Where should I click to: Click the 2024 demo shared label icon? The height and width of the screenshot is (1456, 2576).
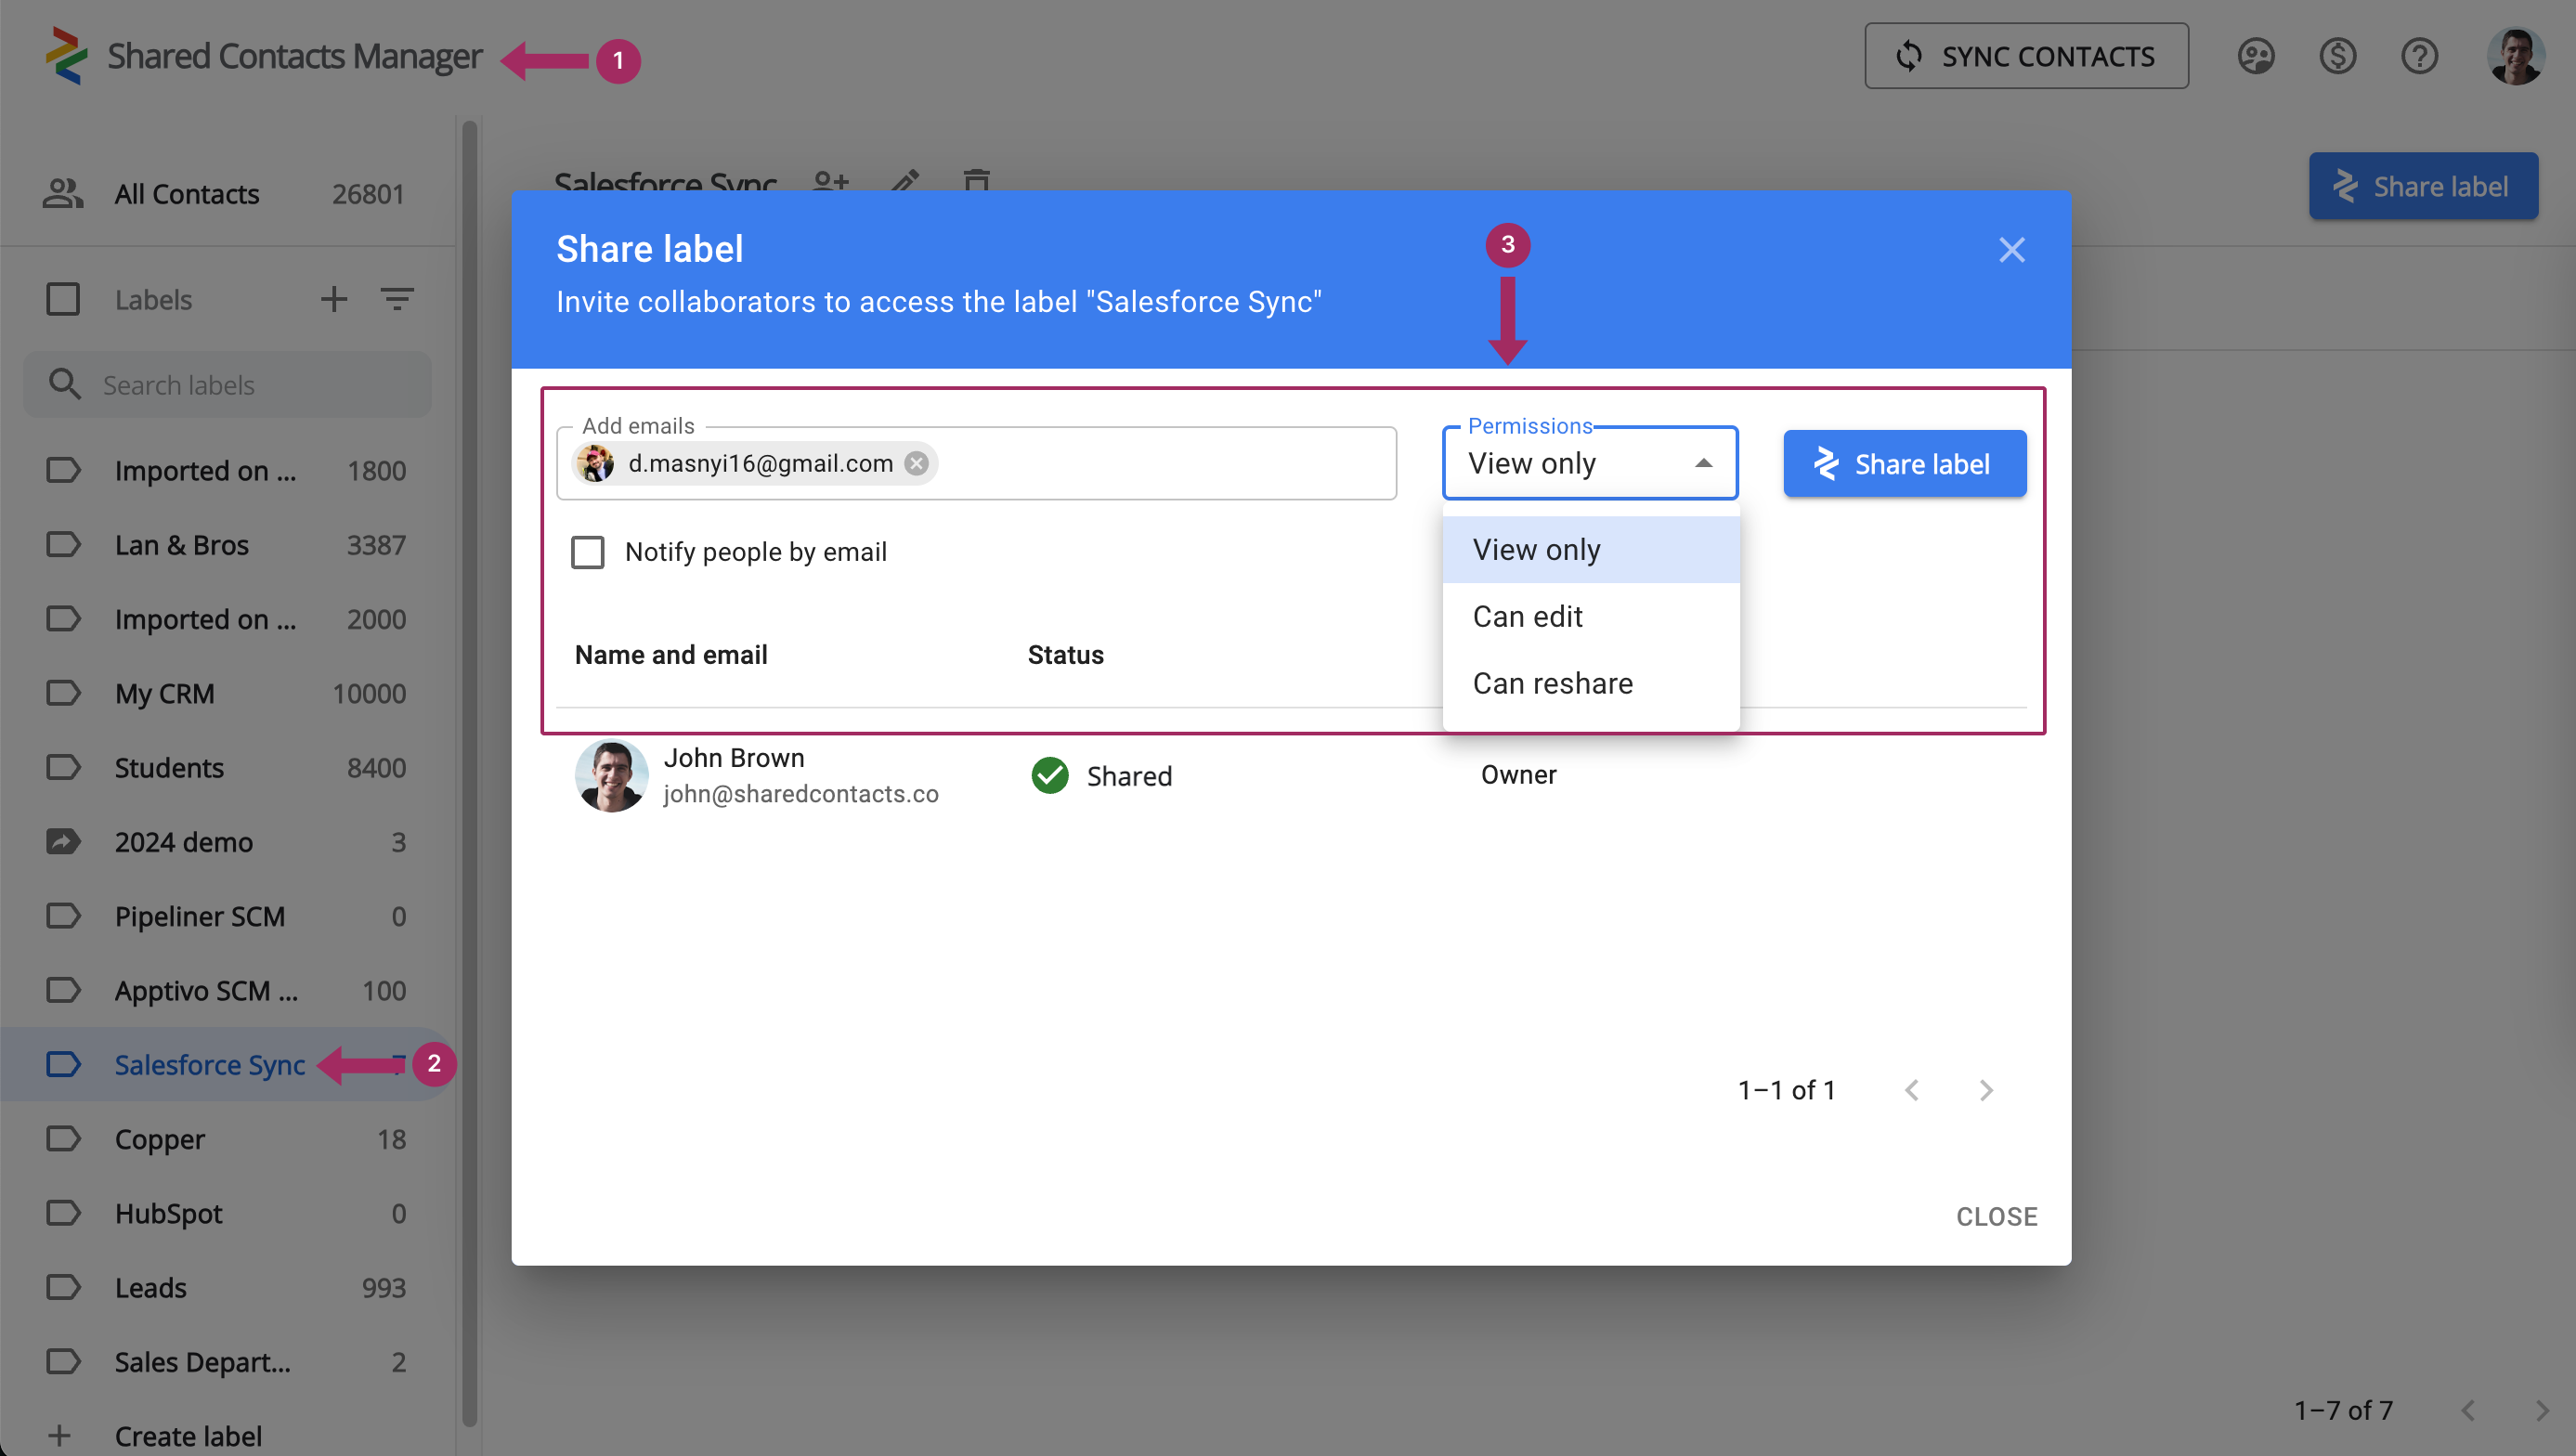63,841
